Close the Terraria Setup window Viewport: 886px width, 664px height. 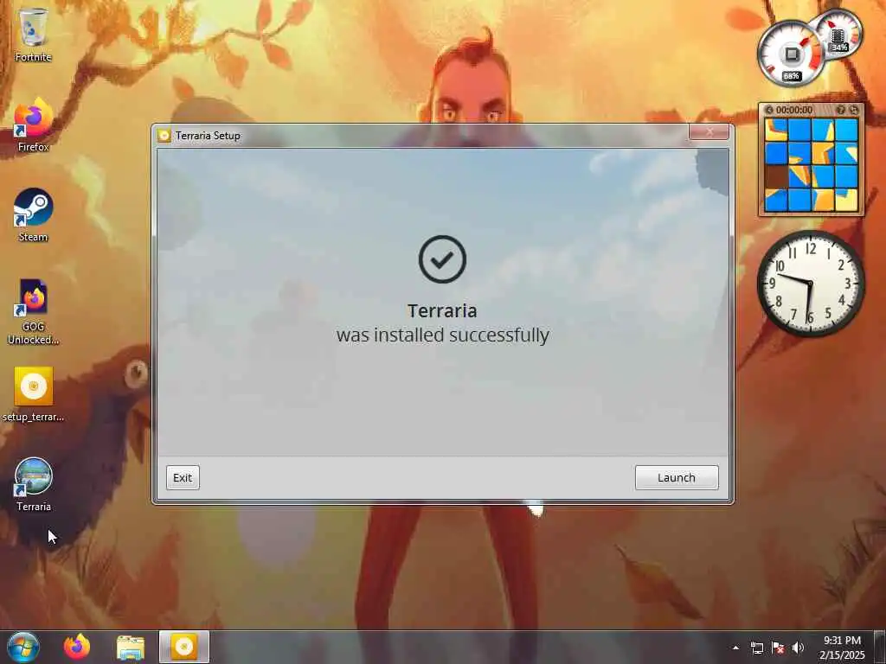tap(709, 132)
